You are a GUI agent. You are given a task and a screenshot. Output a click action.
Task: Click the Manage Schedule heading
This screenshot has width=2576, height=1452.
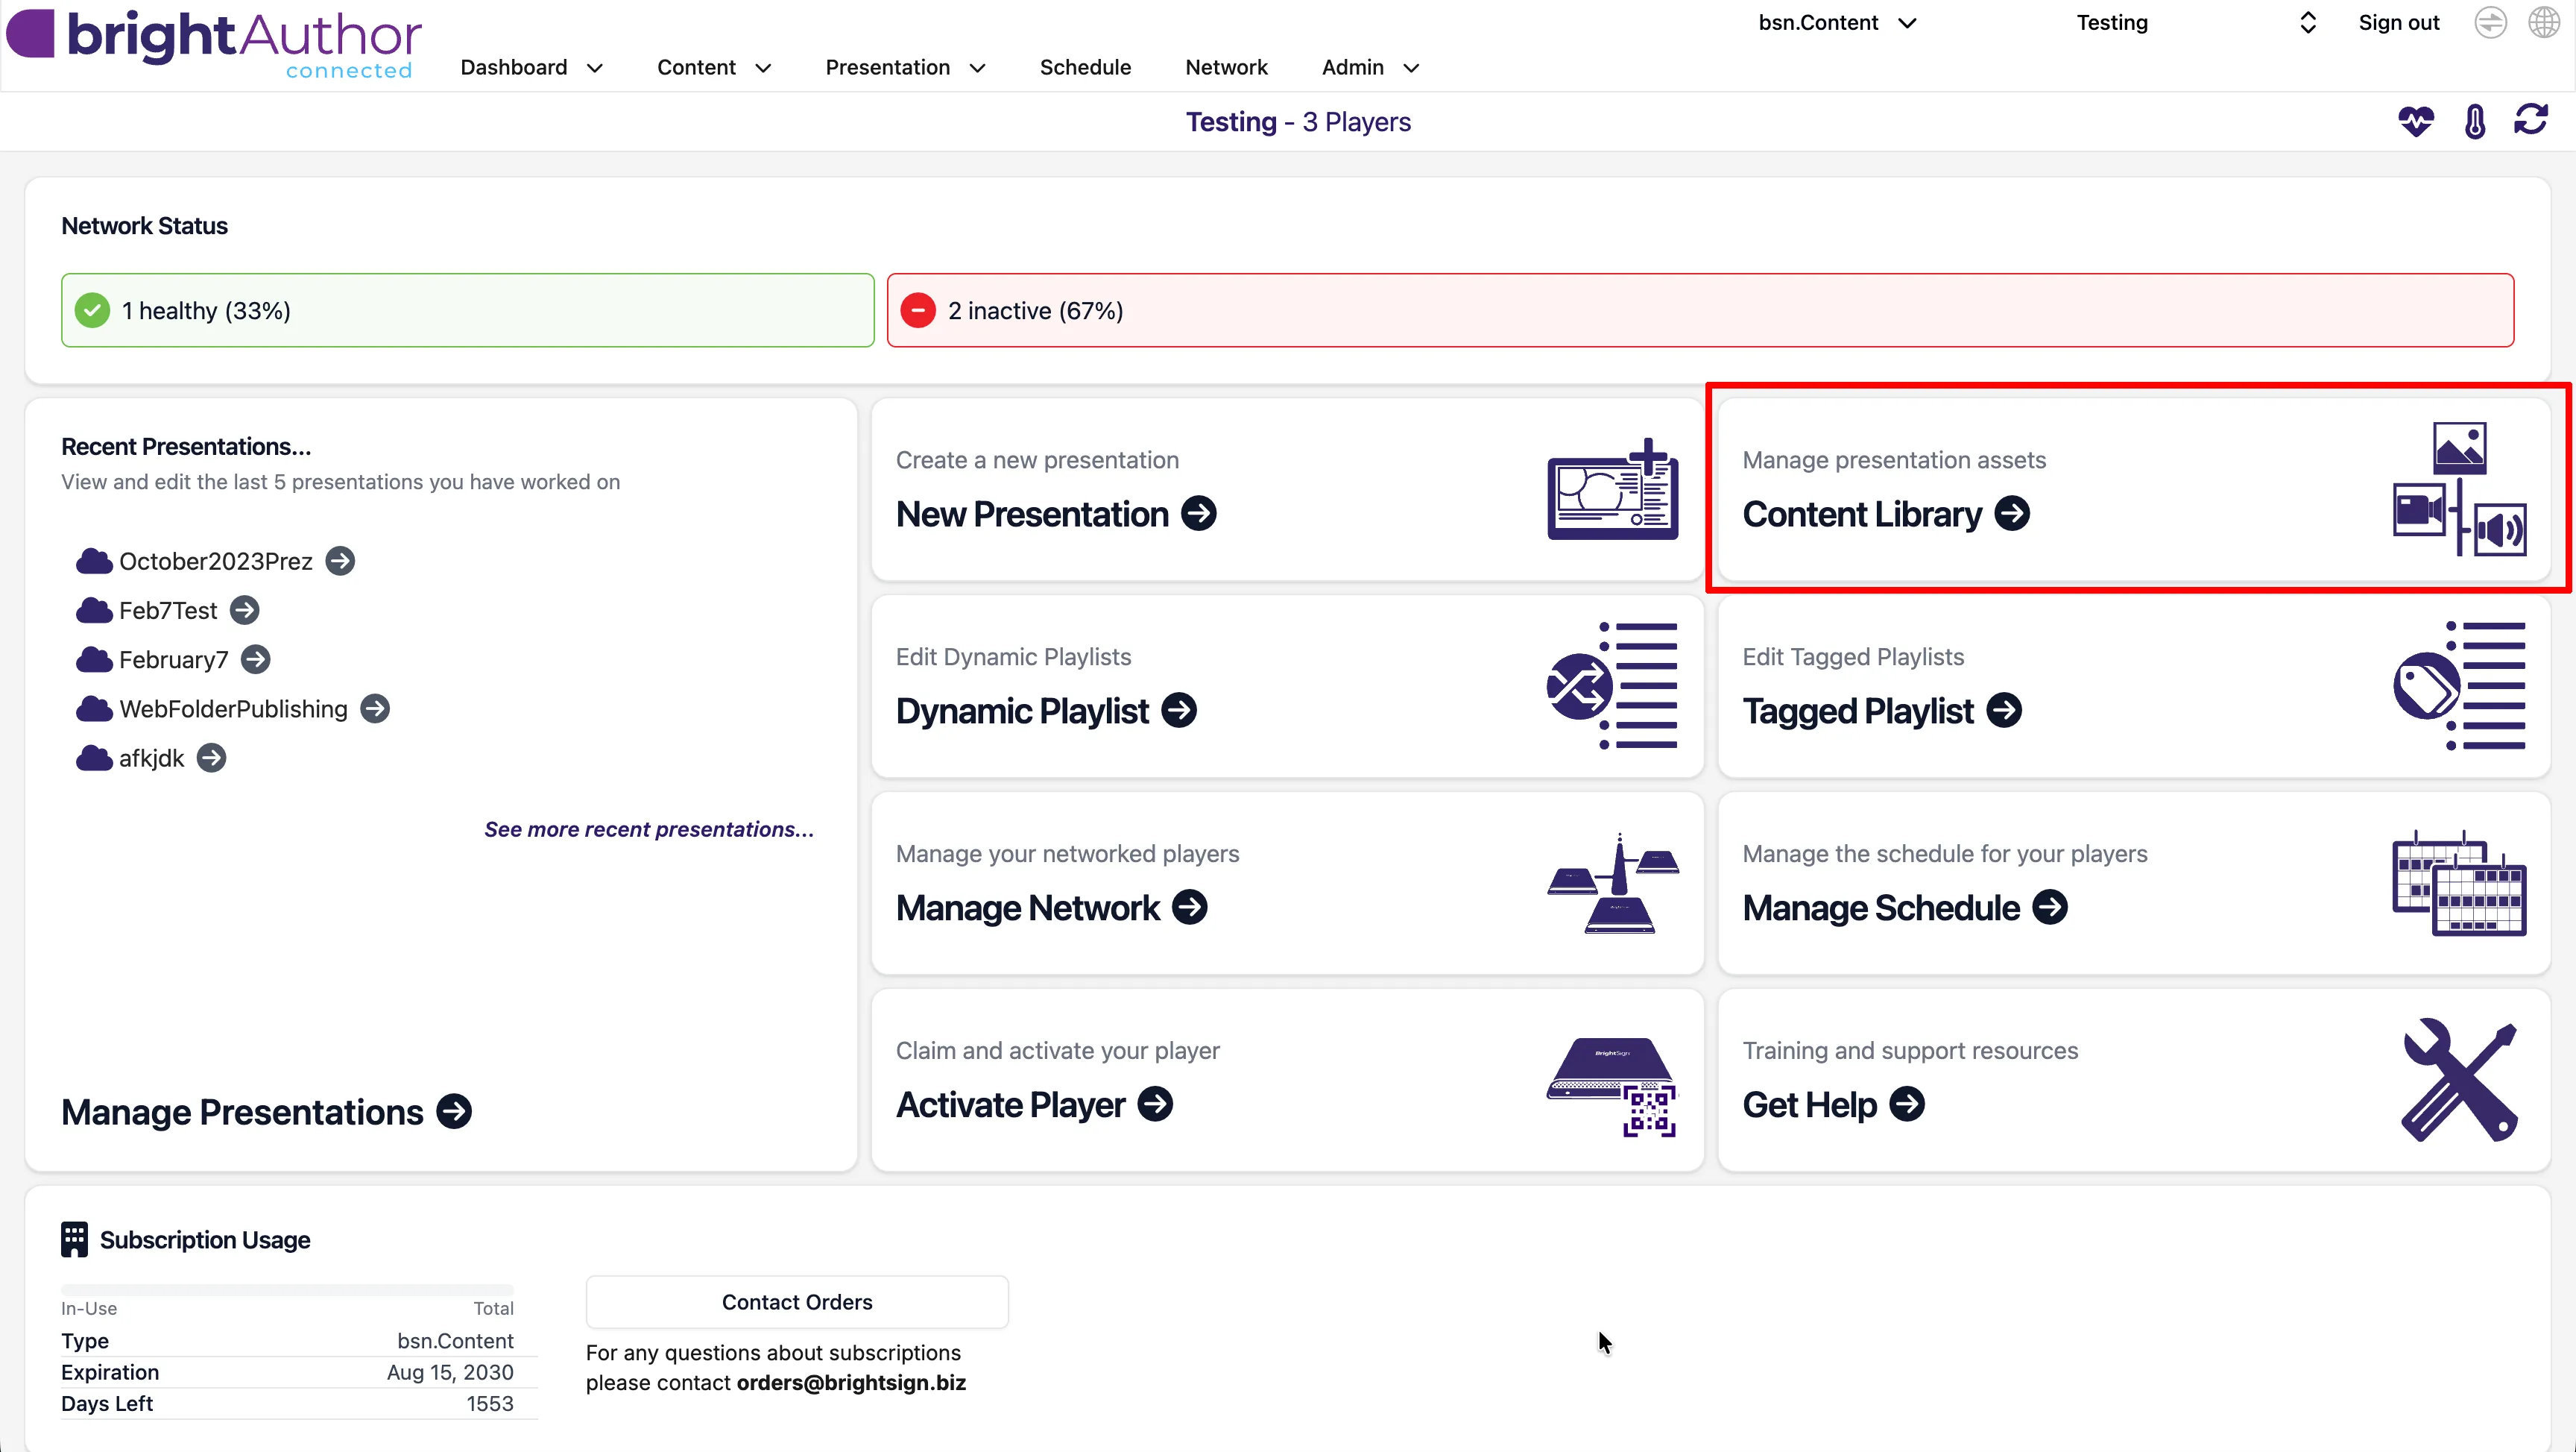click(1881, 908)
